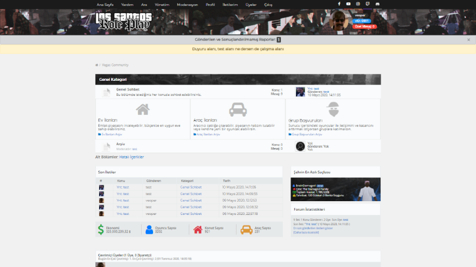This screenshot has height=267, width=476.
Task: Click the Özel Mesaj: 0 red badge
Action: pyautogui.click(x=364, y=26)
